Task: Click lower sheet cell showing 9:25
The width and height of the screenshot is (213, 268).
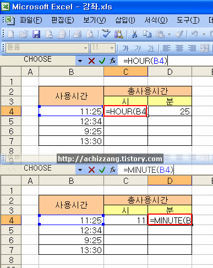Action: point(71,240)
